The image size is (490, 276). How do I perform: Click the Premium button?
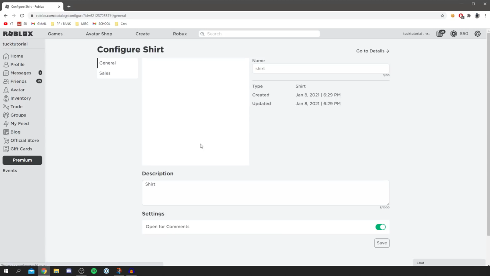pos(22,160)
